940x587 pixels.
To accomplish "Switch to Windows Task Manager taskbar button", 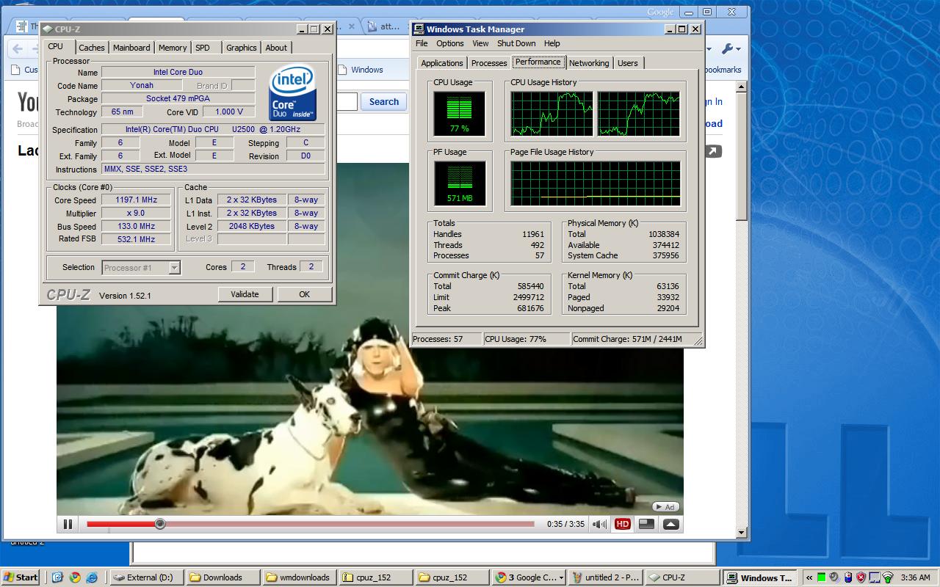I will [x=759, y=577].
